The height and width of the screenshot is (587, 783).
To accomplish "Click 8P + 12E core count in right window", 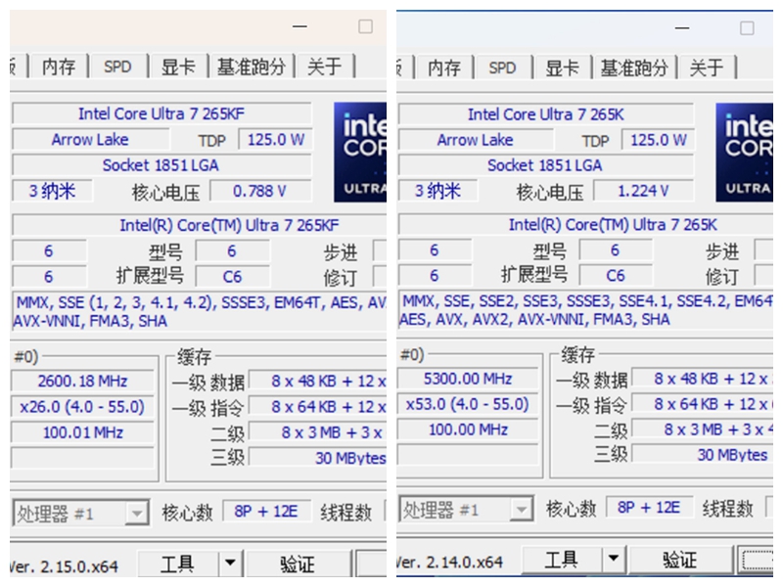I will click(649, 508).
